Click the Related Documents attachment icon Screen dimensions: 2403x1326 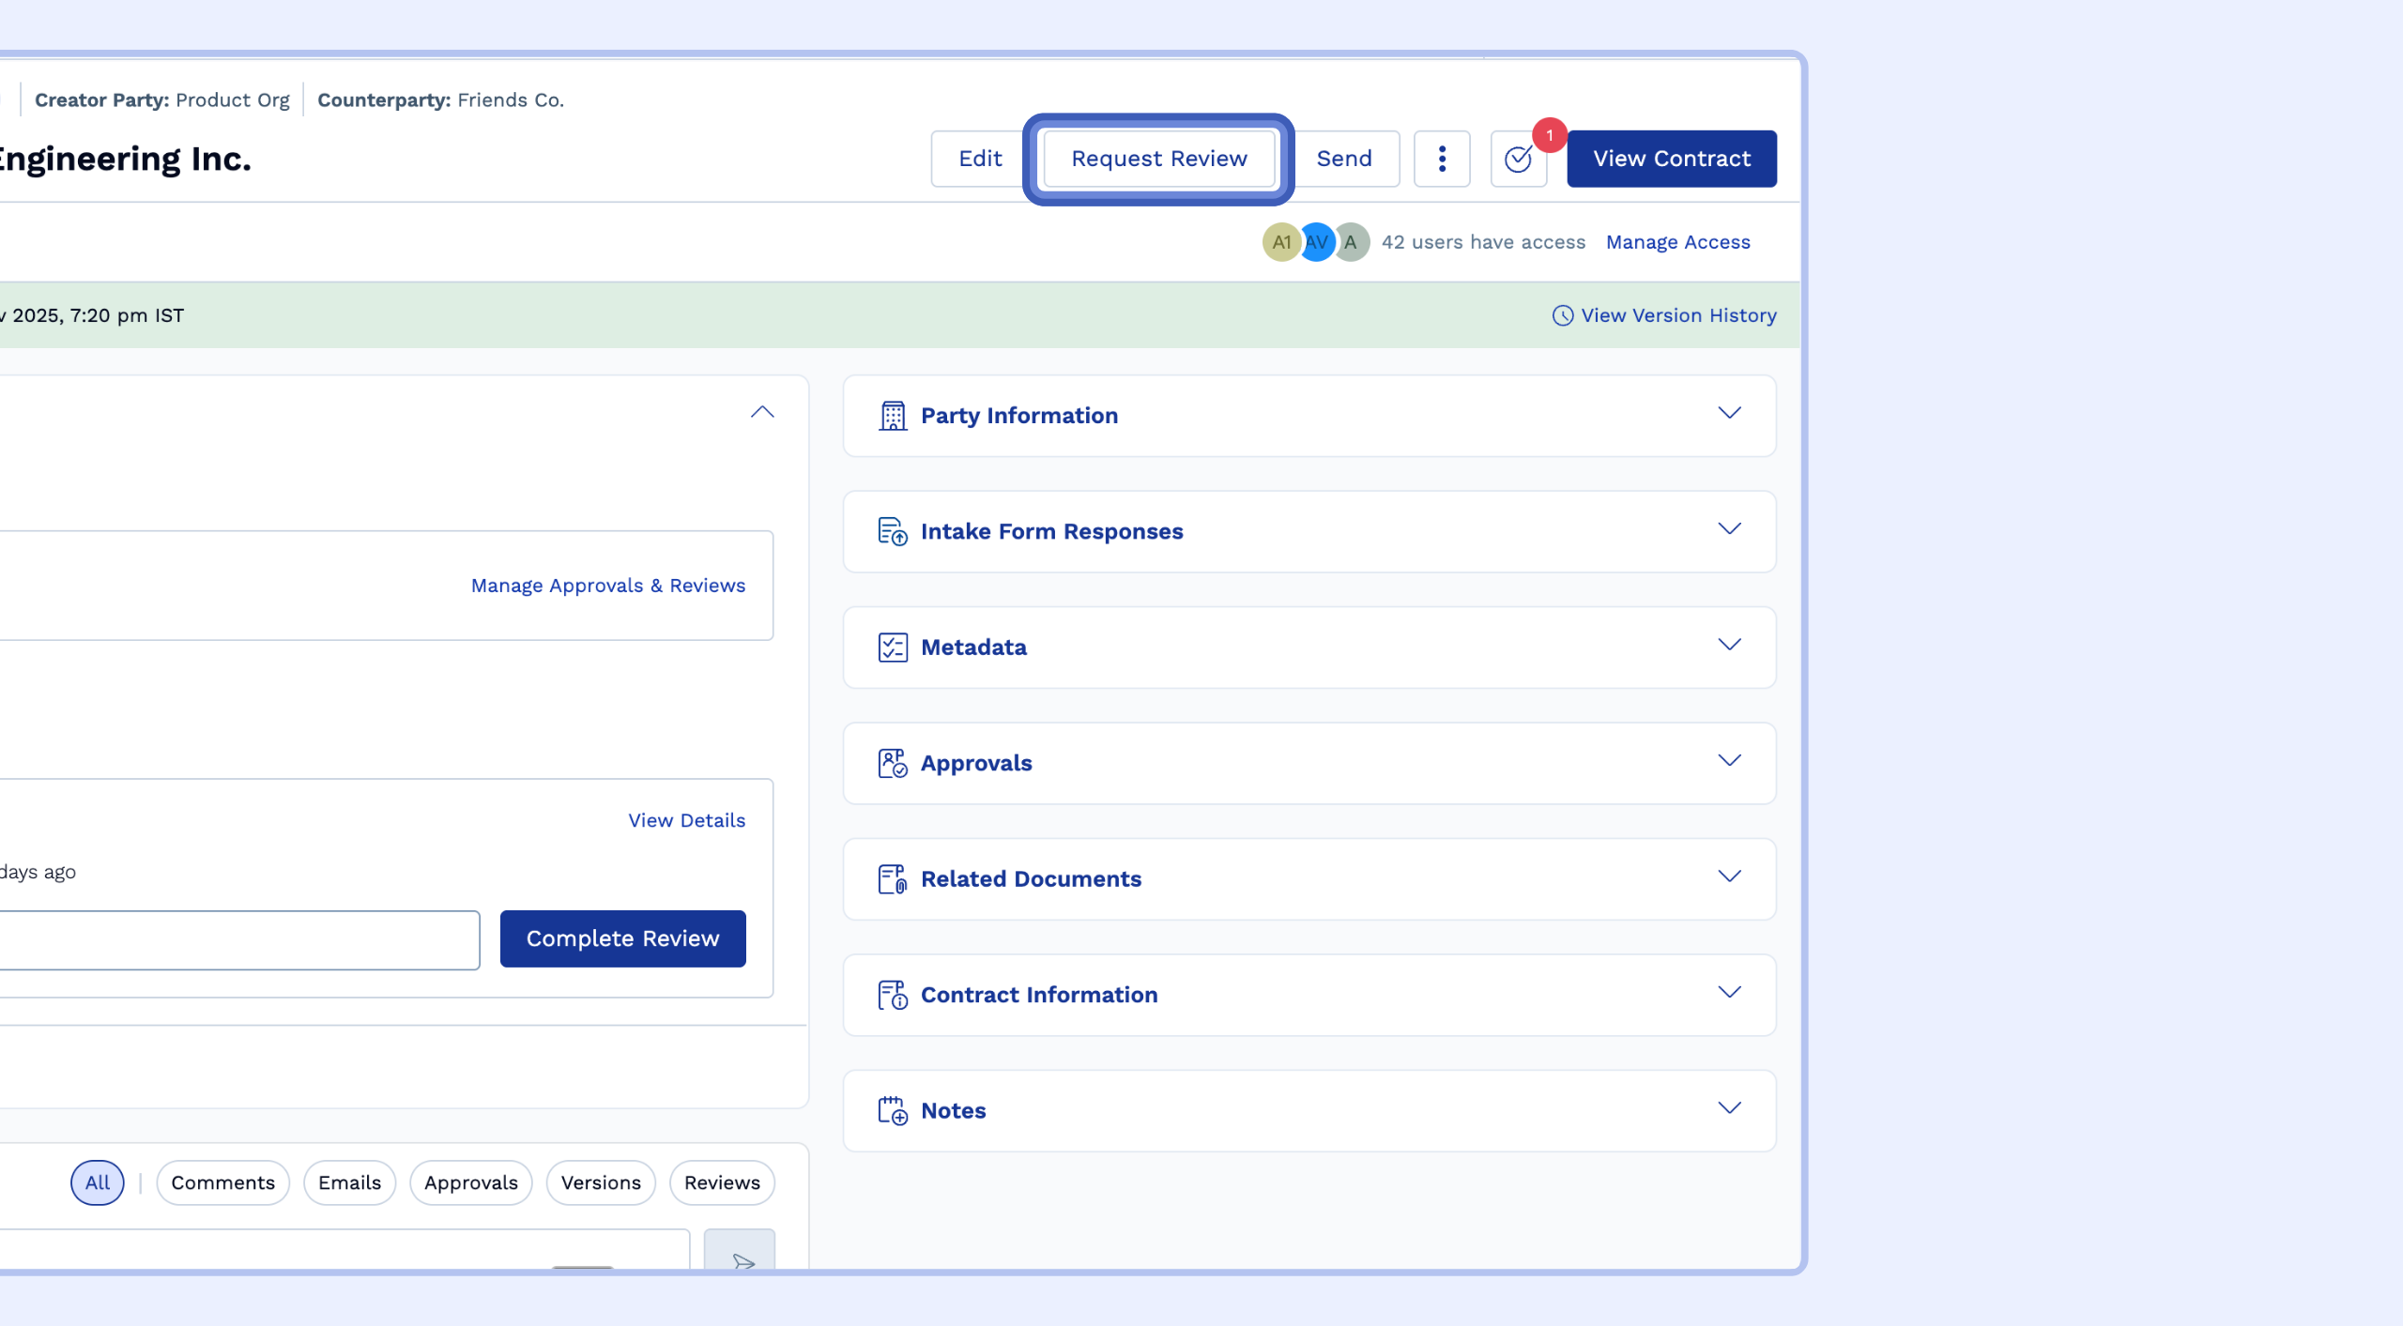892,879
